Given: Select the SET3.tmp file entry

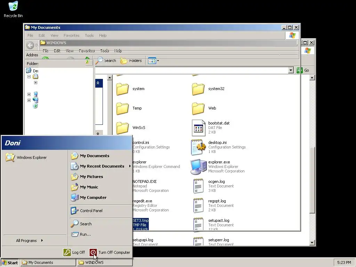Looking at the screenshot, I should (140, 225).
